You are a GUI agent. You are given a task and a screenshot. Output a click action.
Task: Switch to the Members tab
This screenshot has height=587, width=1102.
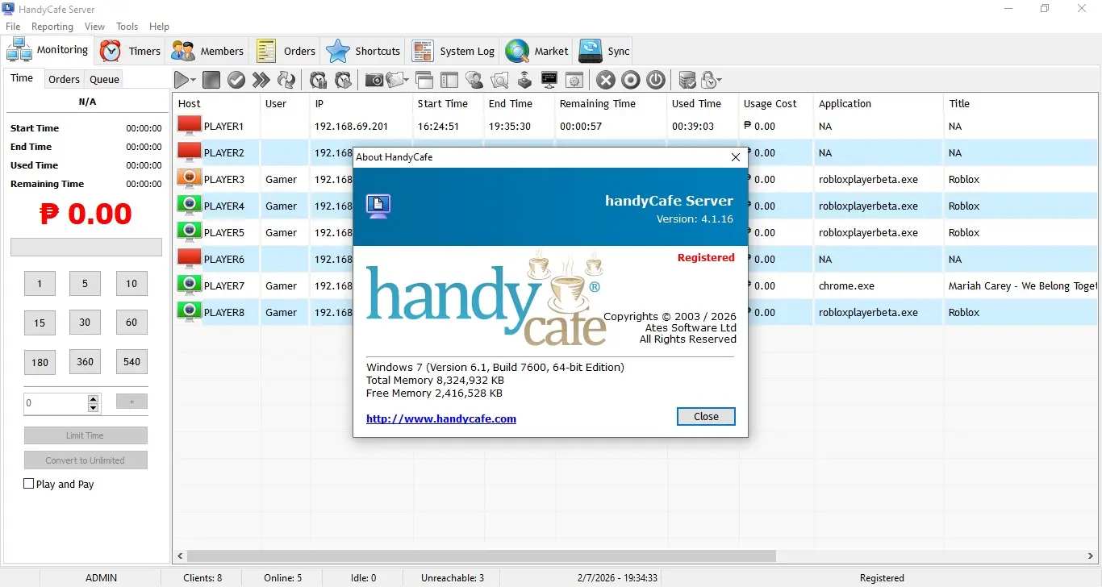point(207,51)
